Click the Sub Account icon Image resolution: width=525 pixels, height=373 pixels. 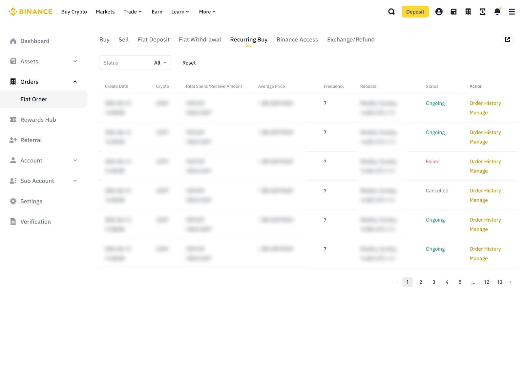pos(13,181)
